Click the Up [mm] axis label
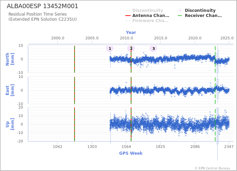 click(x=10, y=124)
